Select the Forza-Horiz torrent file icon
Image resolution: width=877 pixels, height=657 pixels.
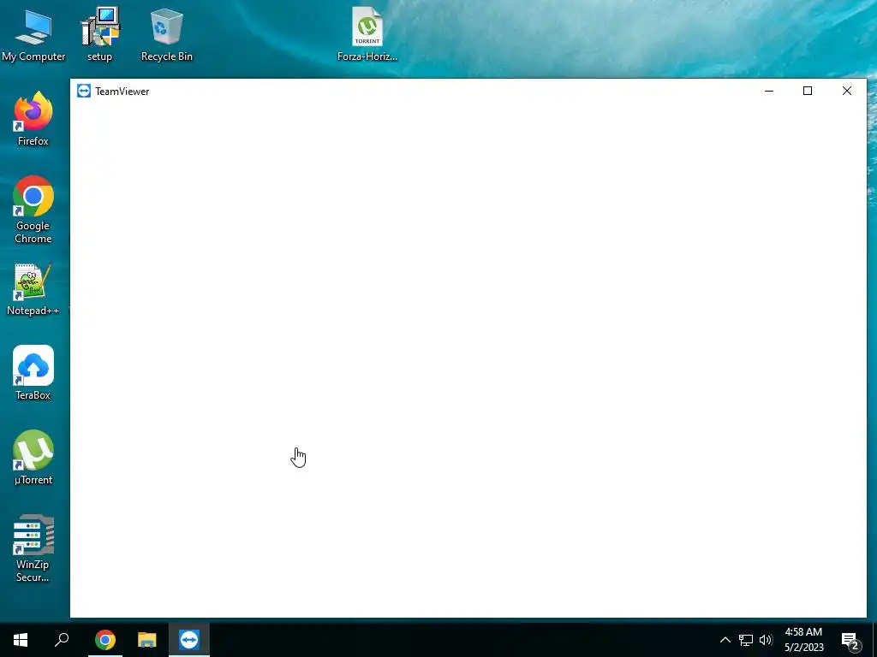pyautogui.click(x=367, y=34)
